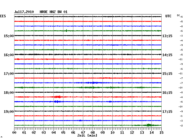Click the DC value "-1"

181,116
